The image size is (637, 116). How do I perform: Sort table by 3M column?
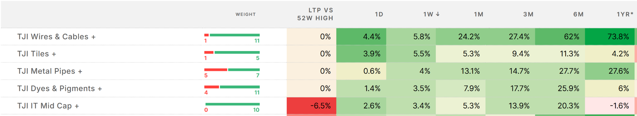528,14
